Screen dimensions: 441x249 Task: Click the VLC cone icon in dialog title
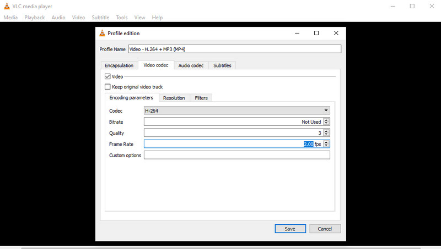(x=102, y=33)
